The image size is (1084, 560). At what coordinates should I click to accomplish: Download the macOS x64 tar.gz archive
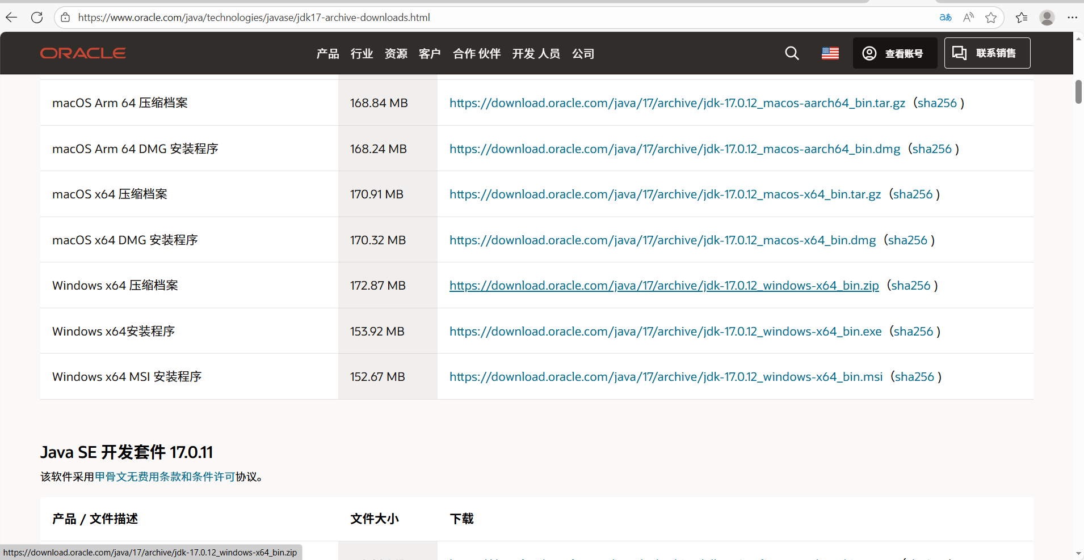665,194
